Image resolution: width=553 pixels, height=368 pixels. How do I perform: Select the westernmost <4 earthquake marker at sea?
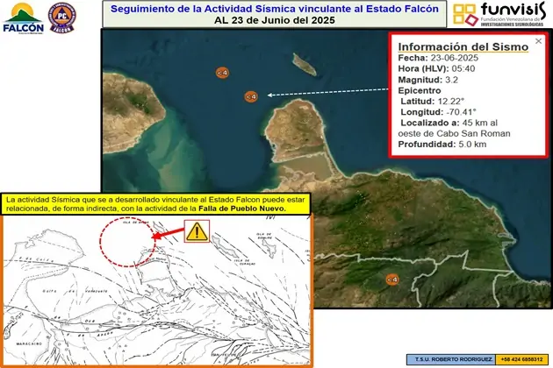223,73
